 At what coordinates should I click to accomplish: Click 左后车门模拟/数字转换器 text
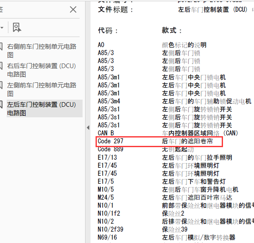[199, 238]
